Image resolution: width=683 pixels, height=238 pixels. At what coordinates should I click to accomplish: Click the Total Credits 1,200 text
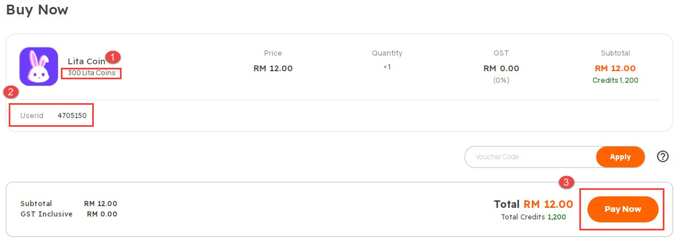[534, 217]
